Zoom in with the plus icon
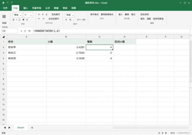The width and height of the screenshot is (192, 135). [x=189, y=133]
